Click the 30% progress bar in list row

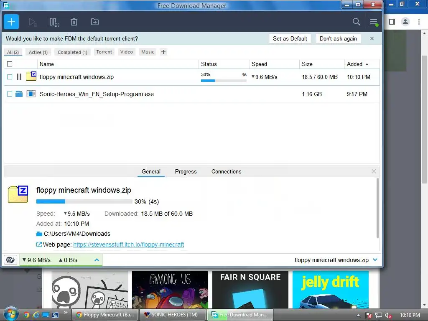(x=224, y=81)
